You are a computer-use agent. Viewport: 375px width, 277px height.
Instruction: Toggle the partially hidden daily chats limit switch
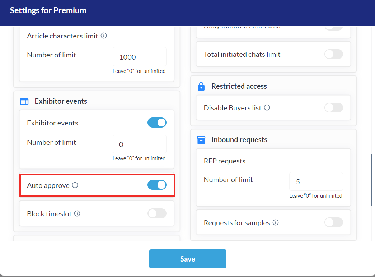[333, 27]
